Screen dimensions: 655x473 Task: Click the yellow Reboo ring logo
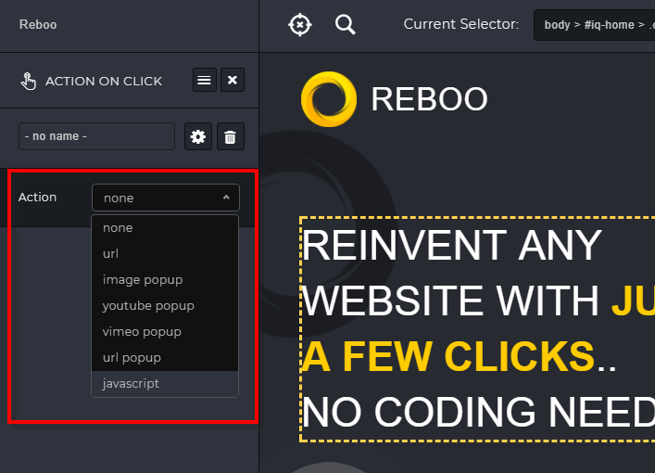pyautogui.click(x=329, y=99)
